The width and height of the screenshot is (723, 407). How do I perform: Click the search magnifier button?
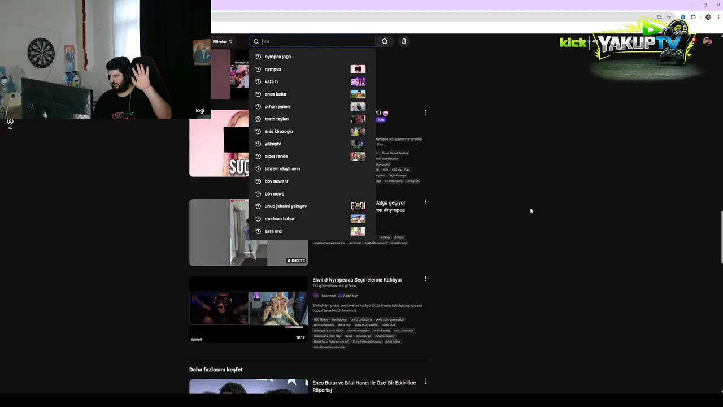tap(385, 41)
